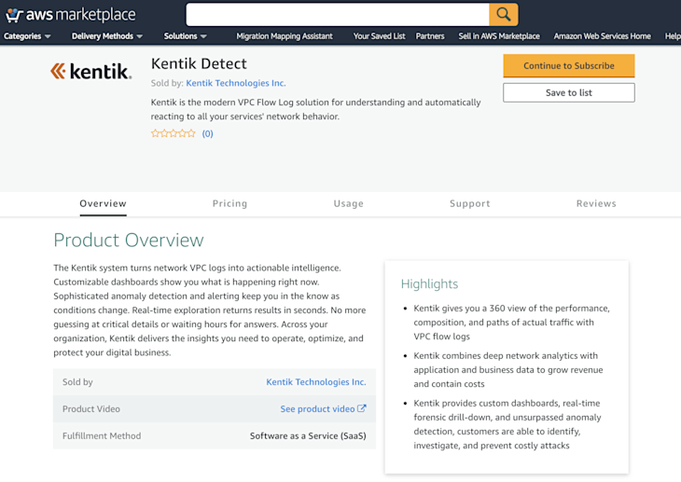681x482 pixels.
Task: Visit Amazon Web Services Home
Action: click(x=602, y=36)
